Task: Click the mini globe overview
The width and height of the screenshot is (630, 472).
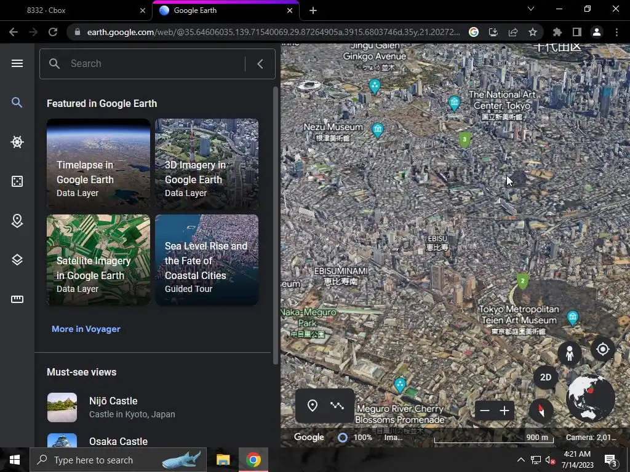Action: point(591,398)
